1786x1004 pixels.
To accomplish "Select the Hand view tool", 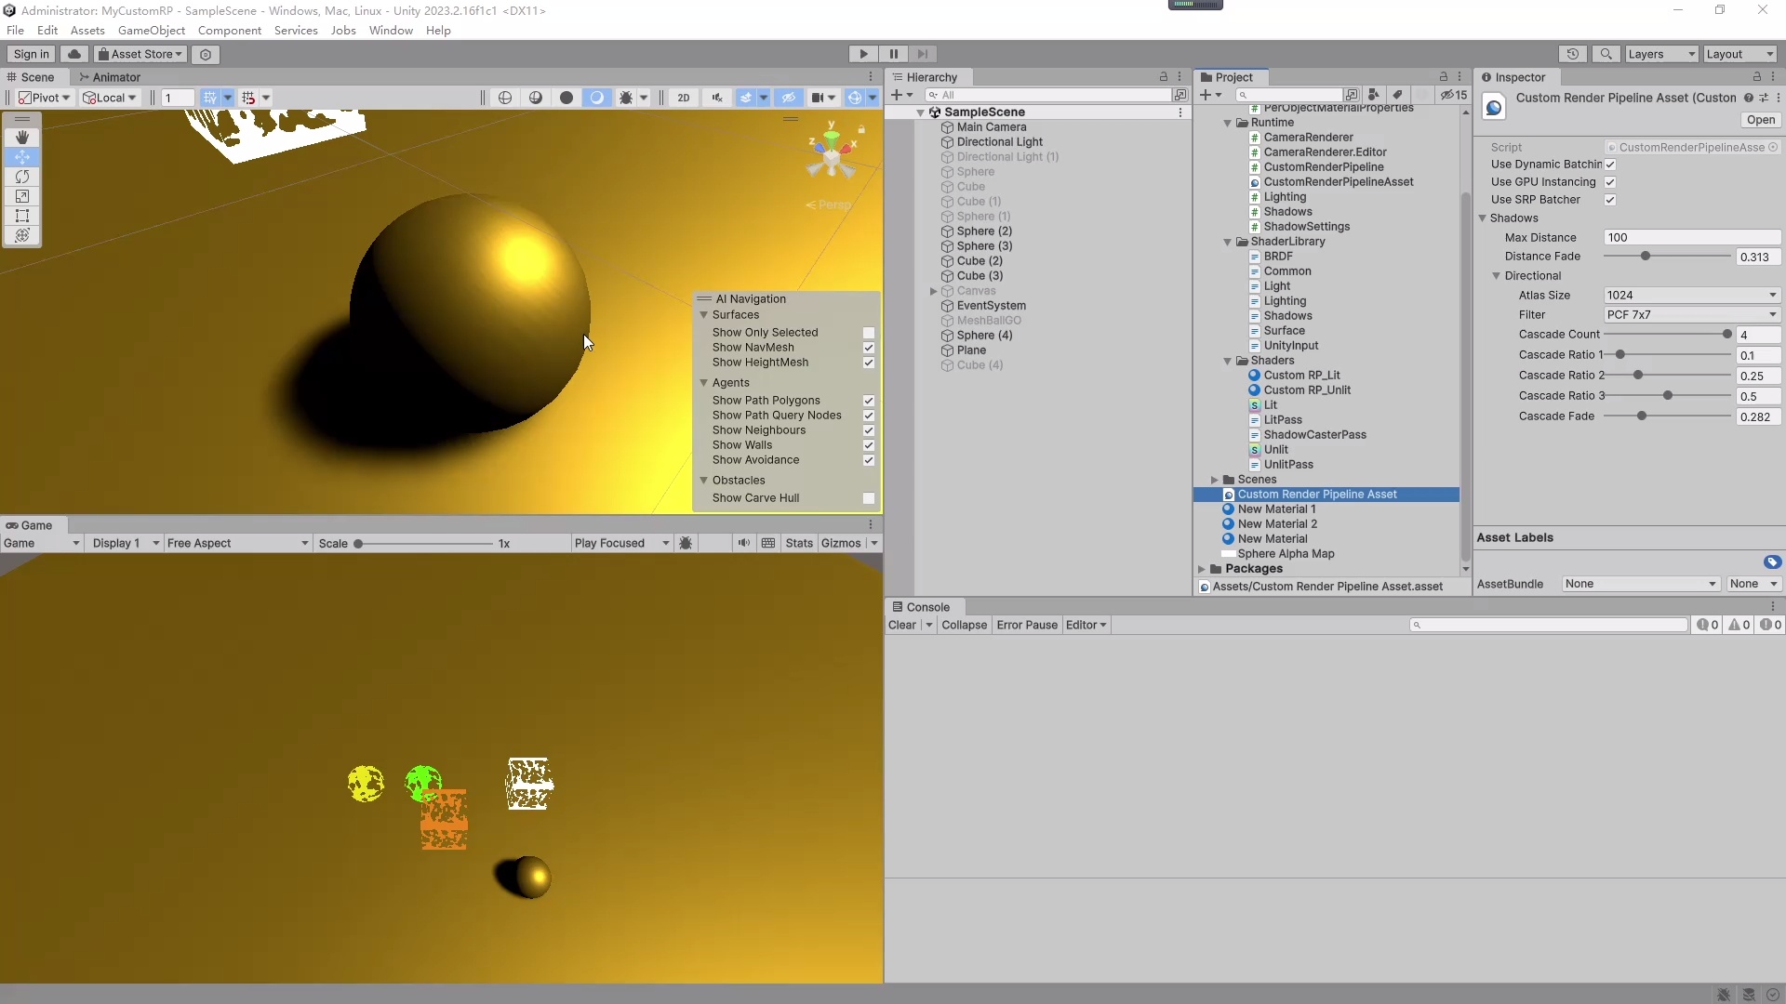I will pyautogui.click(x=22, y=138).
